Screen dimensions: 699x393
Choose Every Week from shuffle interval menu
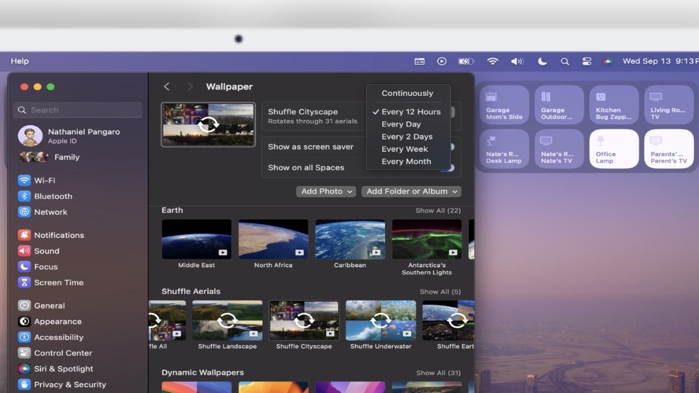405,149
